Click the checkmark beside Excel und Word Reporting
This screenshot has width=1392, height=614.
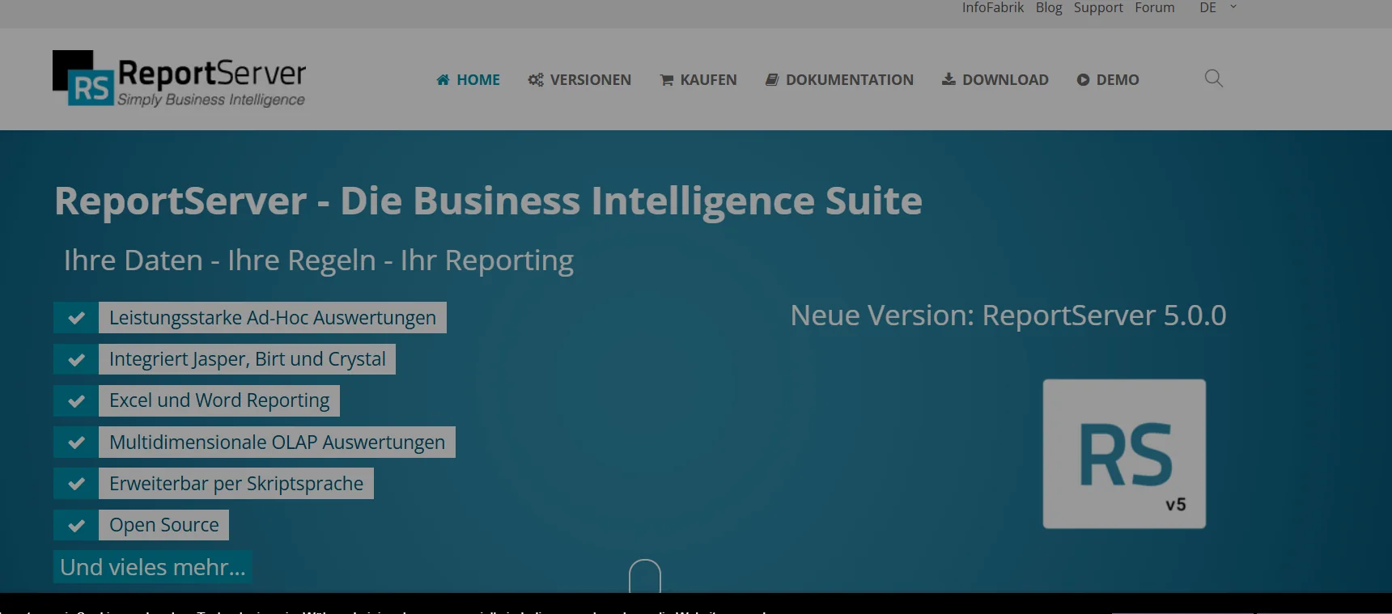click(x=76, y=400)
